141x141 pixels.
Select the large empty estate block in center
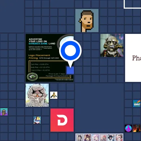[x=99, y=107]
